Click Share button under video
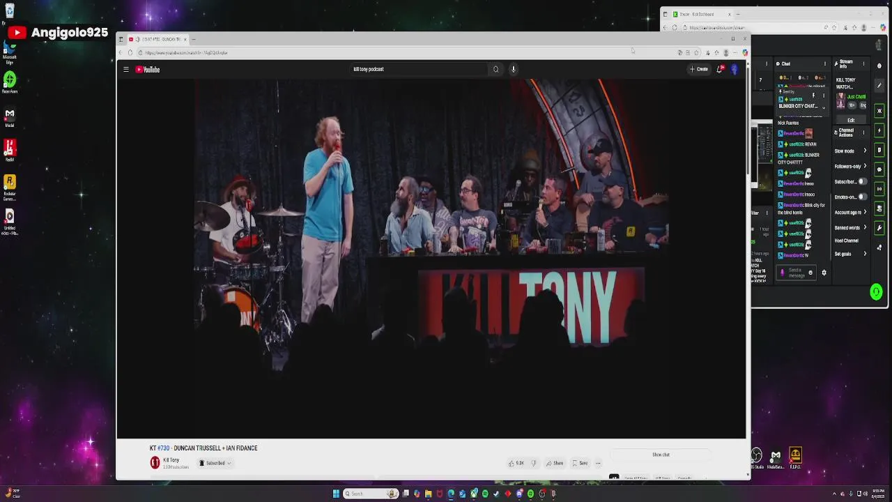 coord(555,463)
